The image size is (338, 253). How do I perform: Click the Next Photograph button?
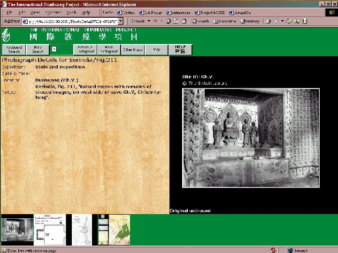click(109, 50)
